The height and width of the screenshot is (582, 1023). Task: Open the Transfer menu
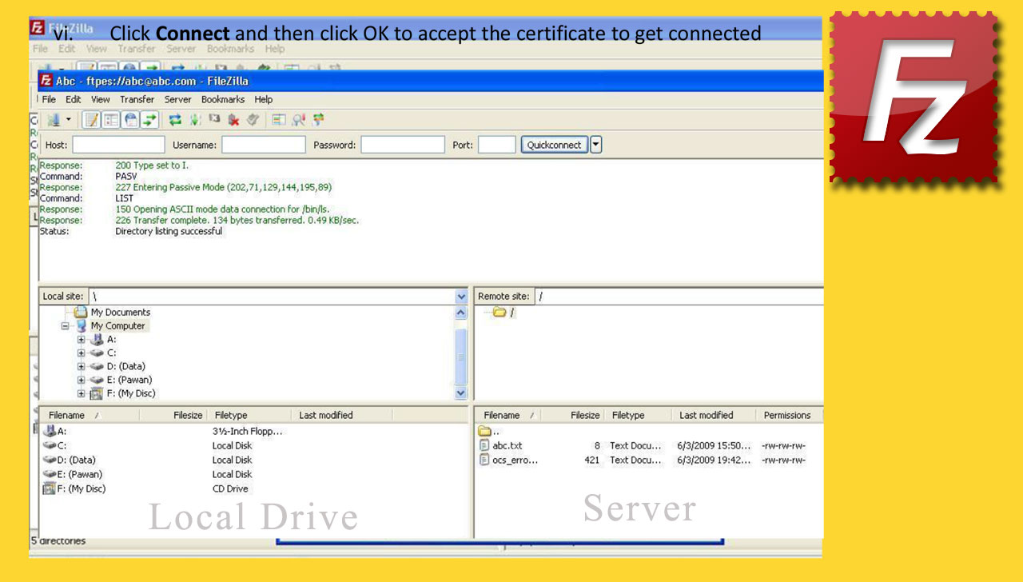[x=137, y=100]
